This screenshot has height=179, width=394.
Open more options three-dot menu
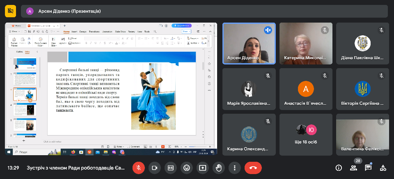click(234, 168)
